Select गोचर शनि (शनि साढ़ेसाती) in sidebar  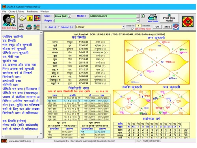point(20,125)
